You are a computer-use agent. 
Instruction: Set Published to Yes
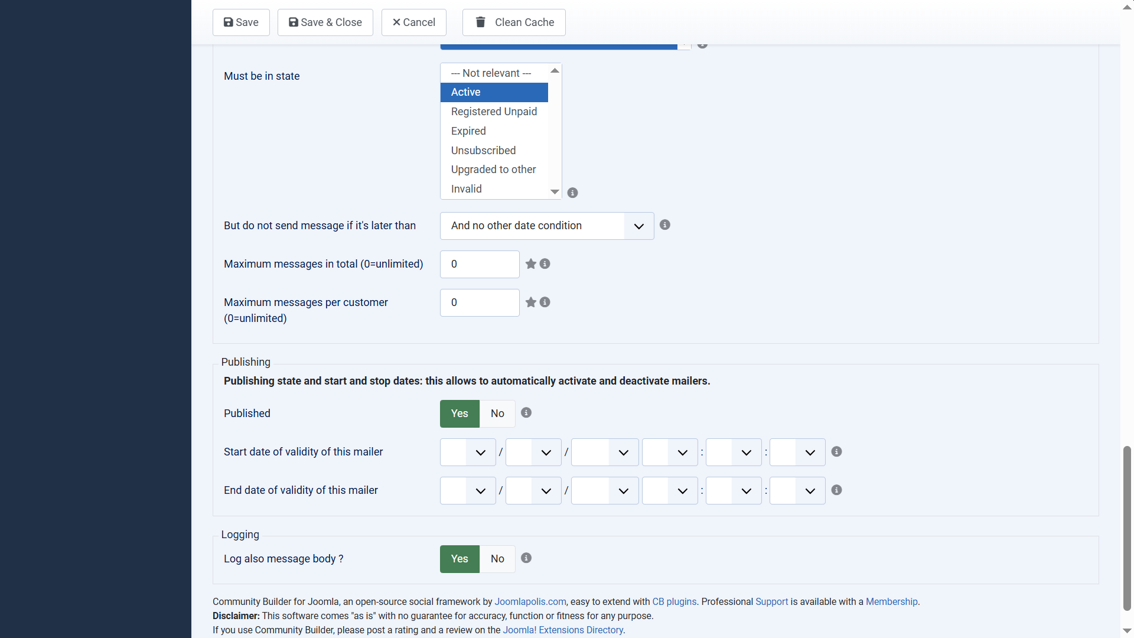460,414
